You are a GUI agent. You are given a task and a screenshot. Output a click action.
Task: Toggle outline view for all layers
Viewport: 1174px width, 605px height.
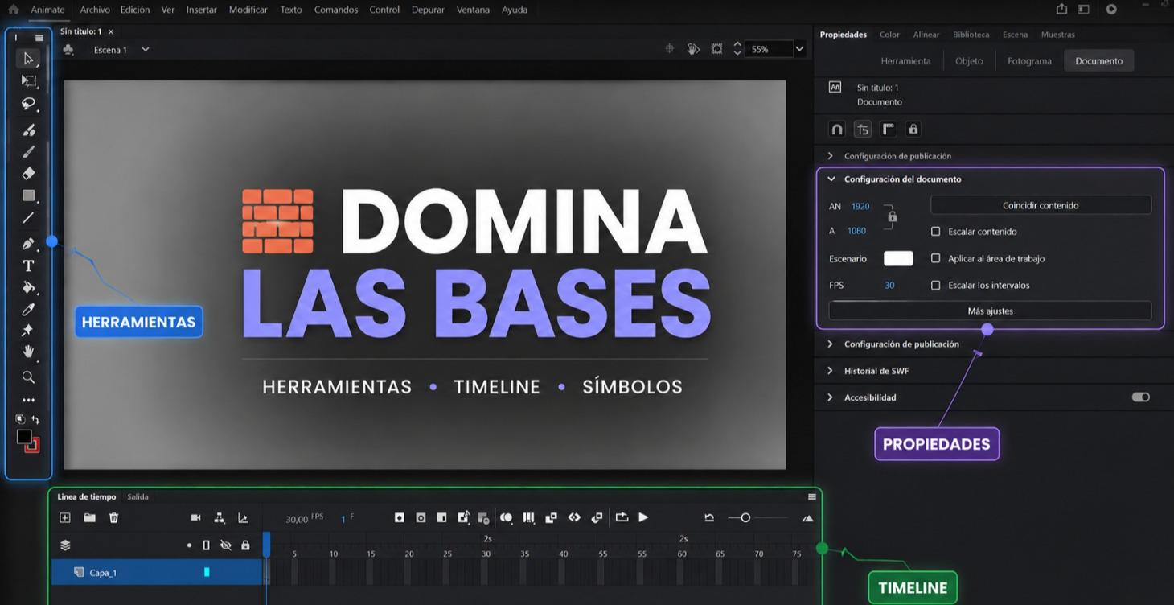click(206, 545)
